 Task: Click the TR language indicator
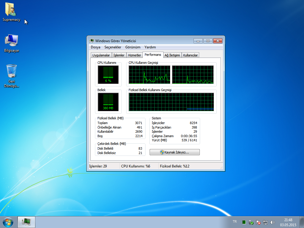235,222
